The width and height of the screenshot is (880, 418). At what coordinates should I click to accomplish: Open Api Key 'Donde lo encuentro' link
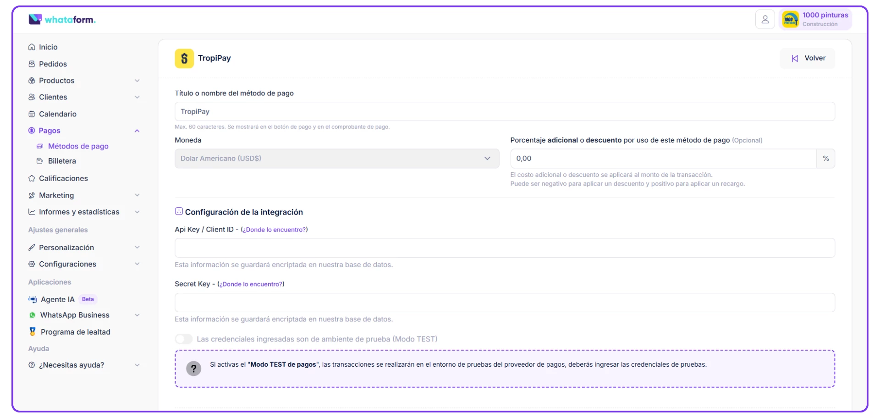pyautogui.click(x=274, y=230)
